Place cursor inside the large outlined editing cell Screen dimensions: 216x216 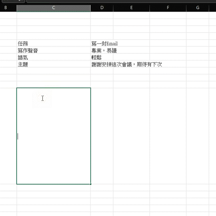click(54, 136)
